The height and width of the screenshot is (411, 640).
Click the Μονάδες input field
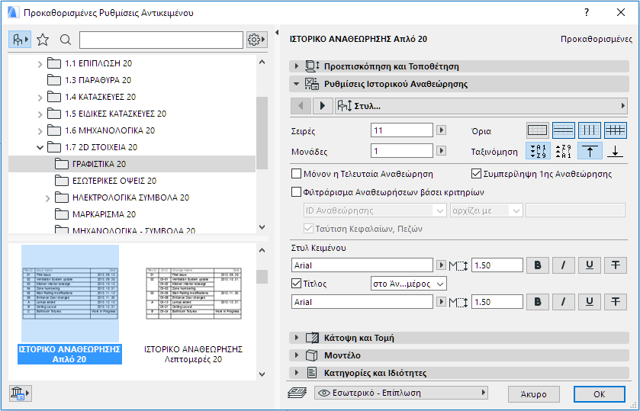402,151
